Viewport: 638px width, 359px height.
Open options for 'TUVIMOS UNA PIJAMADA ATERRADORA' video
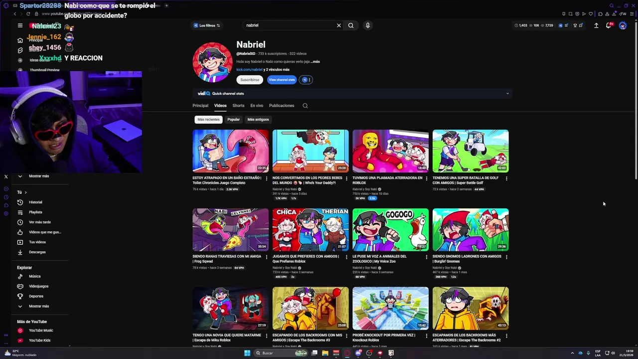click(427, 179)
